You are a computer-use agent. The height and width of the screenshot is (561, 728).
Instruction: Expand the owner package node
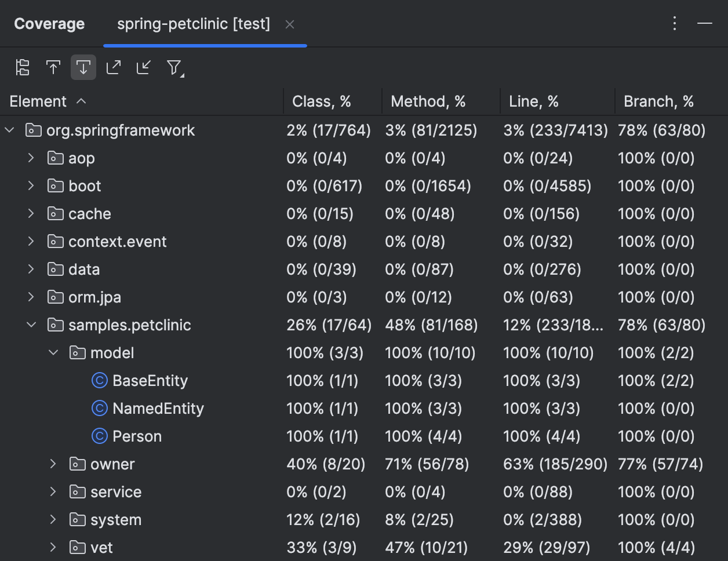tap(53, 464)
